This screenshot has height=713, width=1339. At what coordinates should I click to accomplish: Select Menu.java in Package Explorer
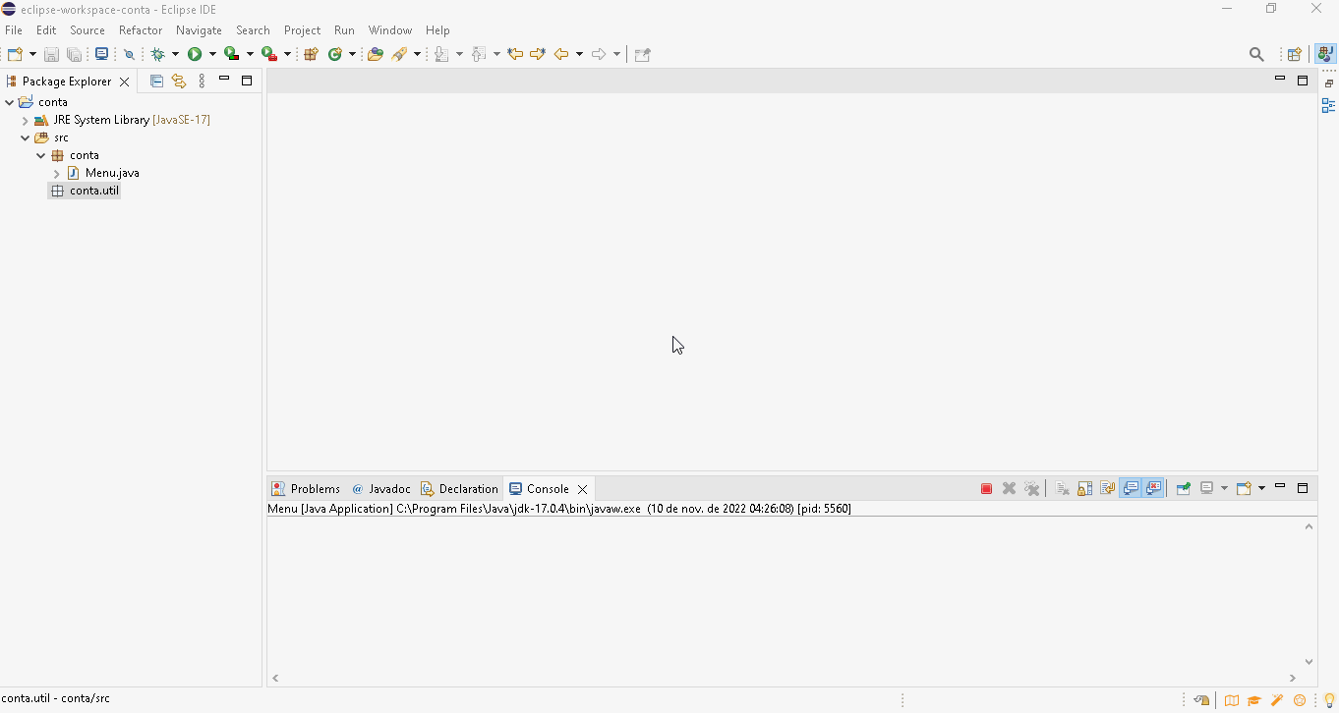coord(103,173)
